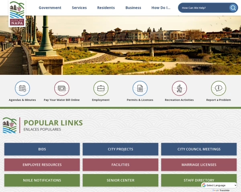Select the Employment briefcase icon

coord(101,88)
